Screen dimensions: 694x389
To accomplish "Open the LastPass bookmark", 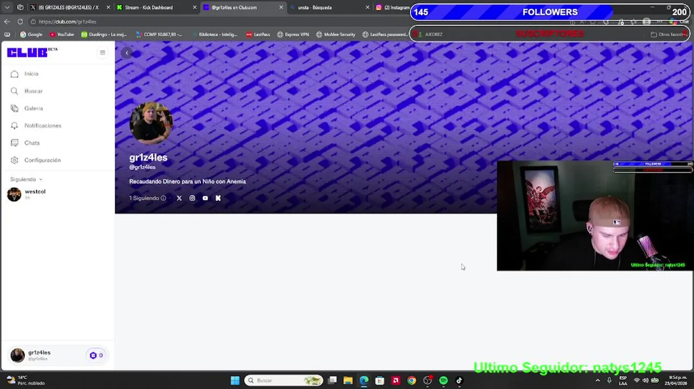I will pyautogui.click(x=258, y=35).
